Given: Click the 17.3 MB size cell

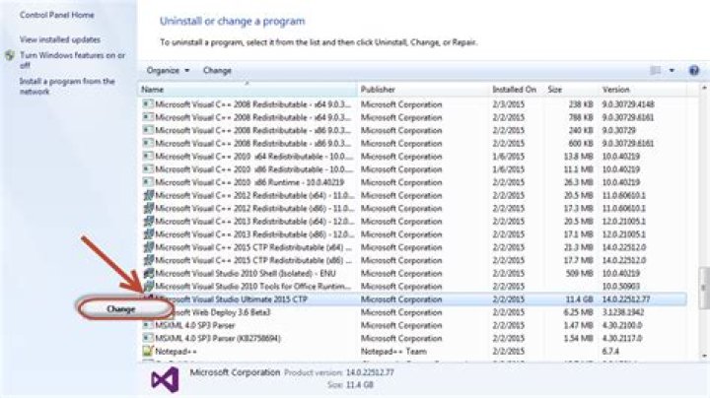Looking at the screenshot, I should [578, 208].
